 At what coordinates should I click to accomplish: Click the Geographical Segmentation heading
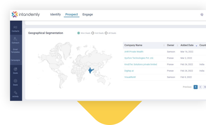(x=46, y=33)
